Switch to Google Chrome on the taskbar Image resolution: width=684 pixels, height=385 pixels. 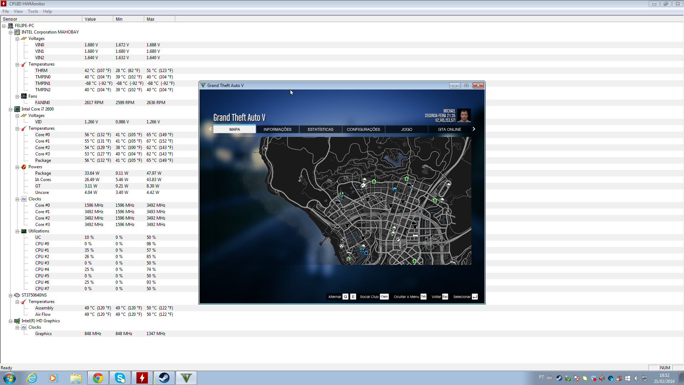click(x=98, y=378)
